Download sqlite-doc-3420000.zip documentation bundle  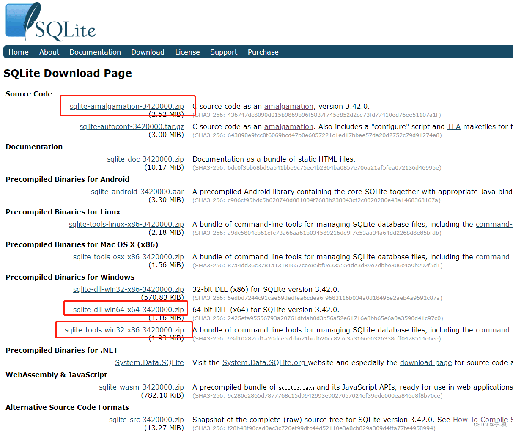145,159
